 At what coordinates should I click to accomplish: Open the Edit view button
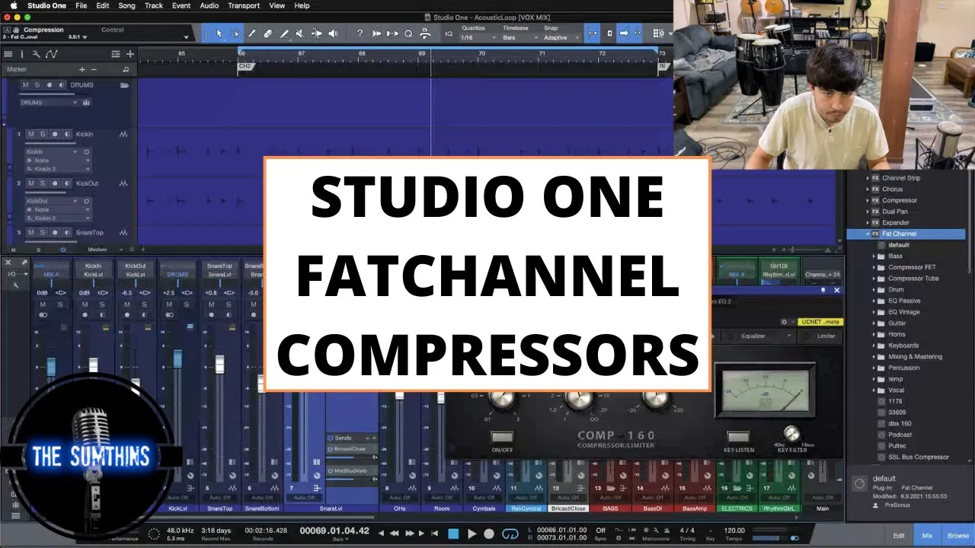click(899, 536)
